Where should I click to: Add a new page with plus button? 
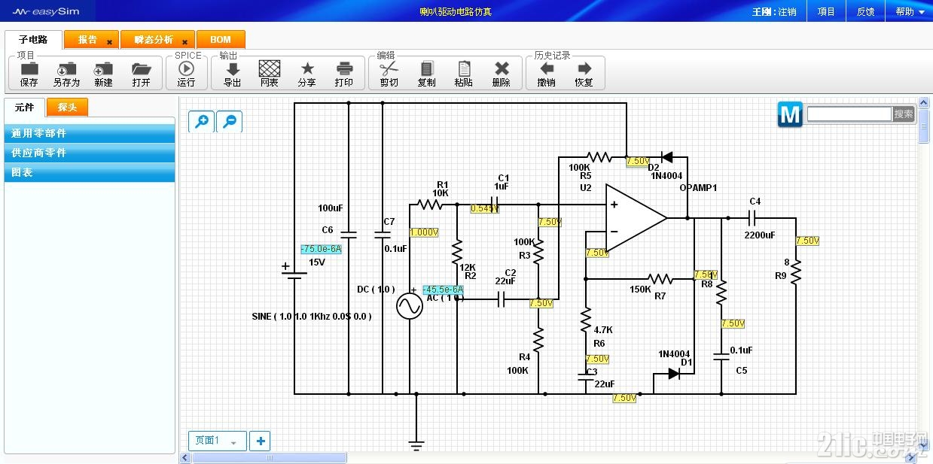[x=260, y=441]
